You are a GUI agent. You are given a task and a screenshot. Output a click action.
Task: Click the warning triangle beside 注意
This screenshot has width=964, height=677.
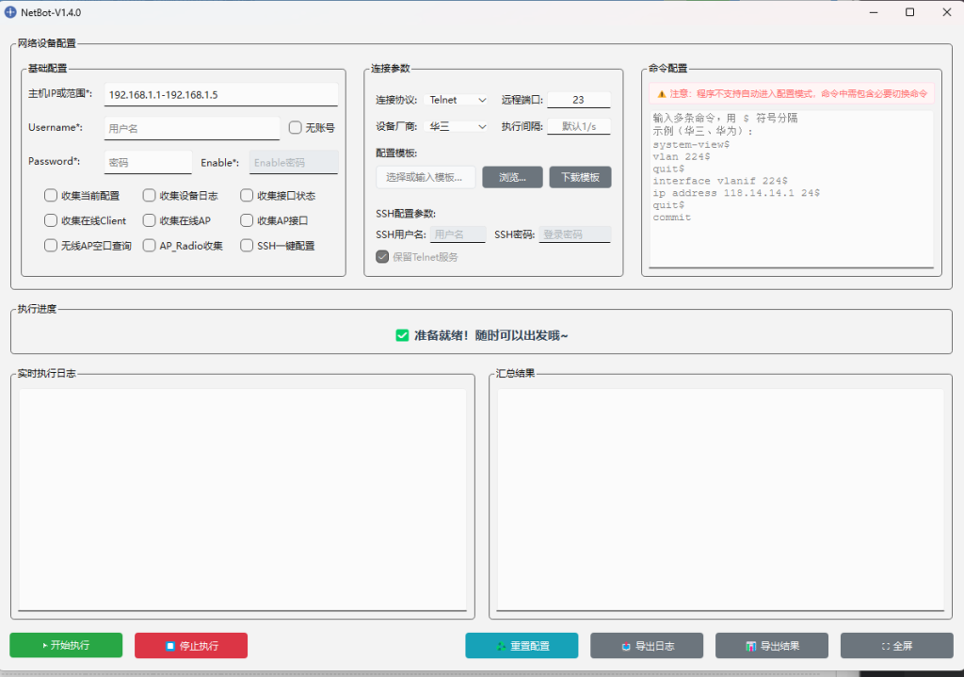click(x=661, y=94)
